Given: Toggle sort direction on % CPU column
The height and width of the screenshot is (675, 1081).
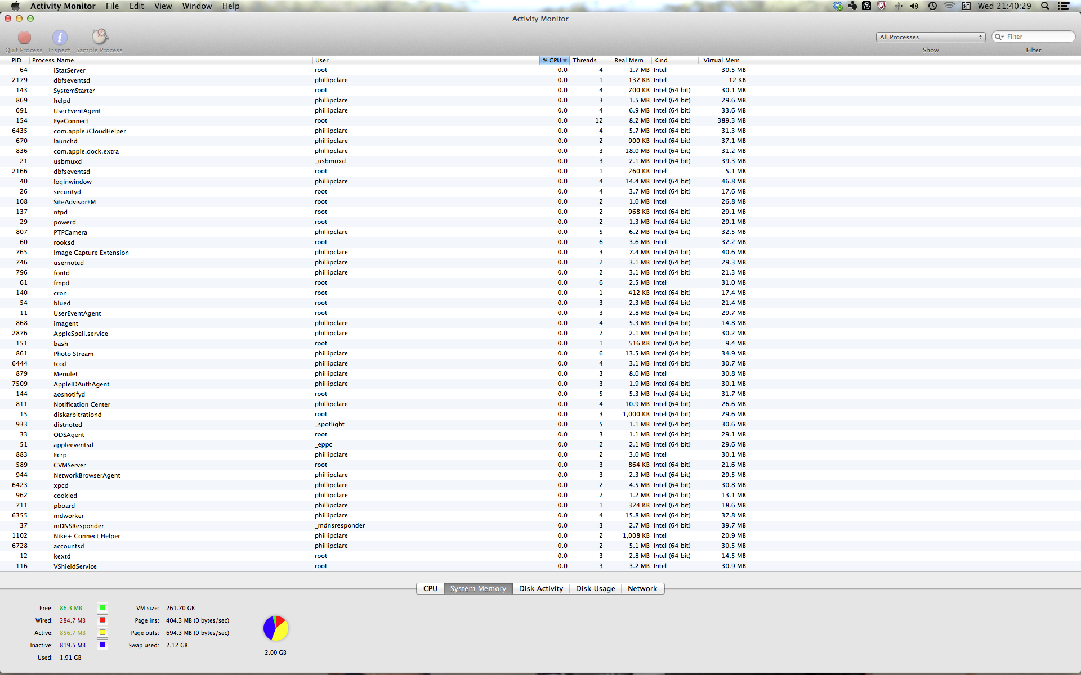Looking at the screenshot, I should [x=555, y=60].
